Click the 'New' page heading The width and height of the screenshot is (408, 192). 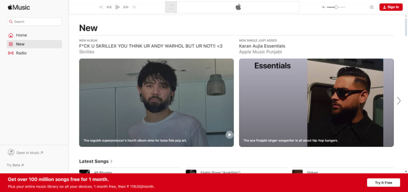coord(88,28)
